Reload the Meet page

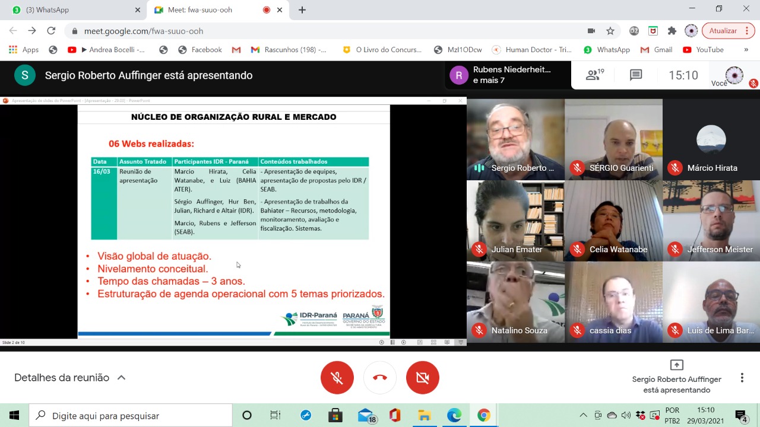click(x=51, y=31)
